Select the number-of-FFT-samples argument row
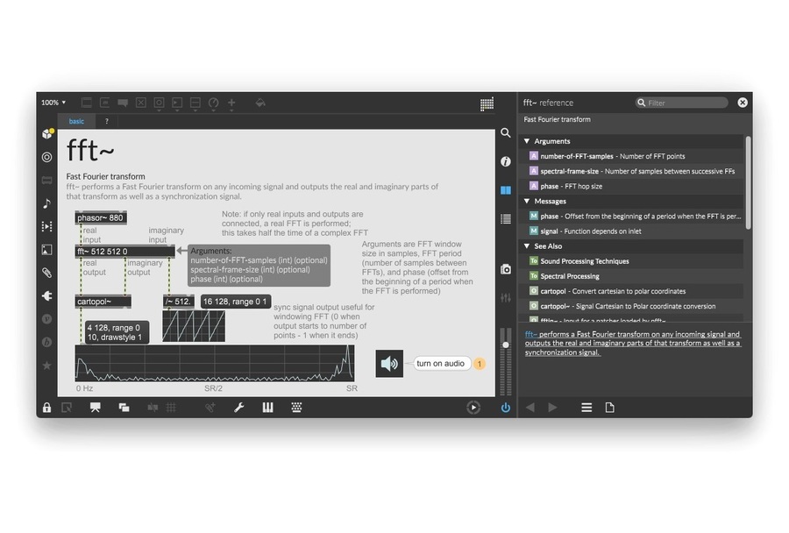This screenshot has height=533, width=789. point(632,157)
